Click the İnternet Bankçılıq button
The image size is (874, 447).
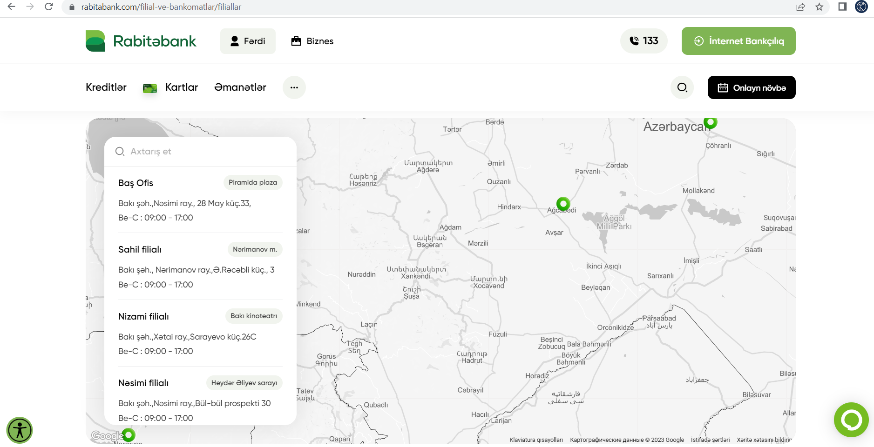coord(738,41)
